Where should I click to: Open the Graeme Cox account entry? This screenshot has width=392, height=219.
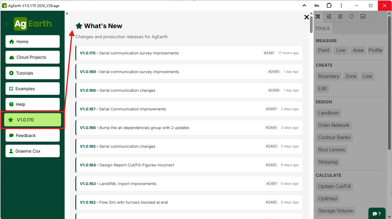pyautogui.click(x=32, y=151)
